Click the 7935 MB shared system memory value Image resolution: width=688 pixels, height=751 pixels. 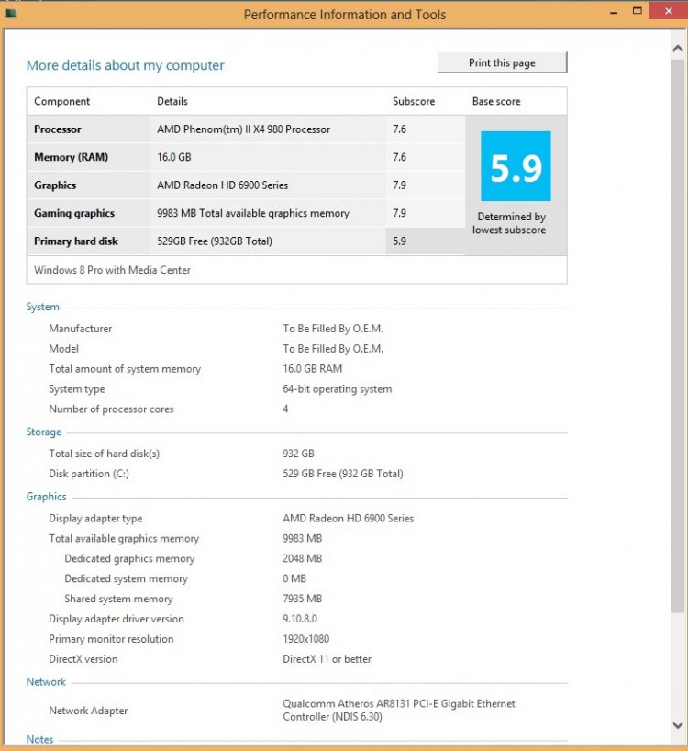303,599
